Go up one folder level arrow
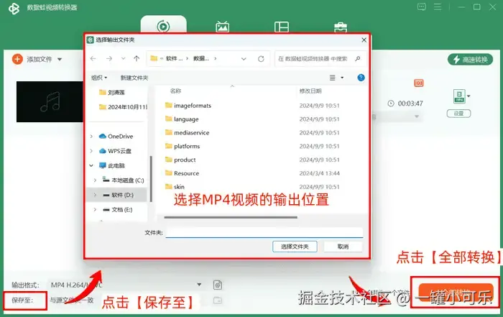Image resolution: width=503 pixels, height=317 pixels. [x=137, y=58]
